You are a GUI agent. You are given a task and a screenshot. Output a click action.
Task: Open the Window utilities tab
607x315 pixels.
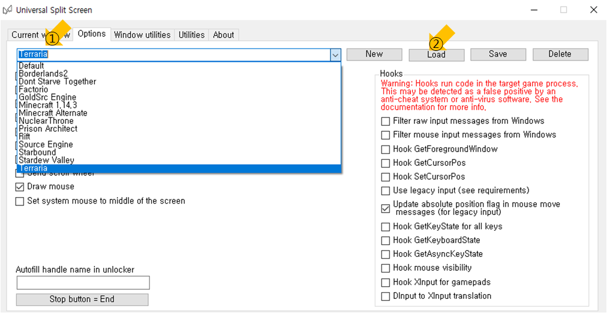click(x=142, y=35)
